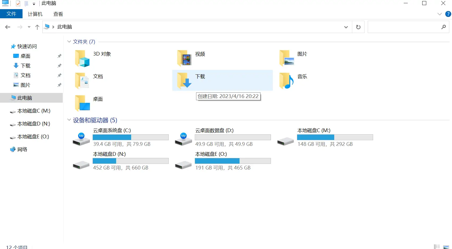Viewport: 452px width, 249px height.
Task: Click in the search input box
Action: pos(404,27)
